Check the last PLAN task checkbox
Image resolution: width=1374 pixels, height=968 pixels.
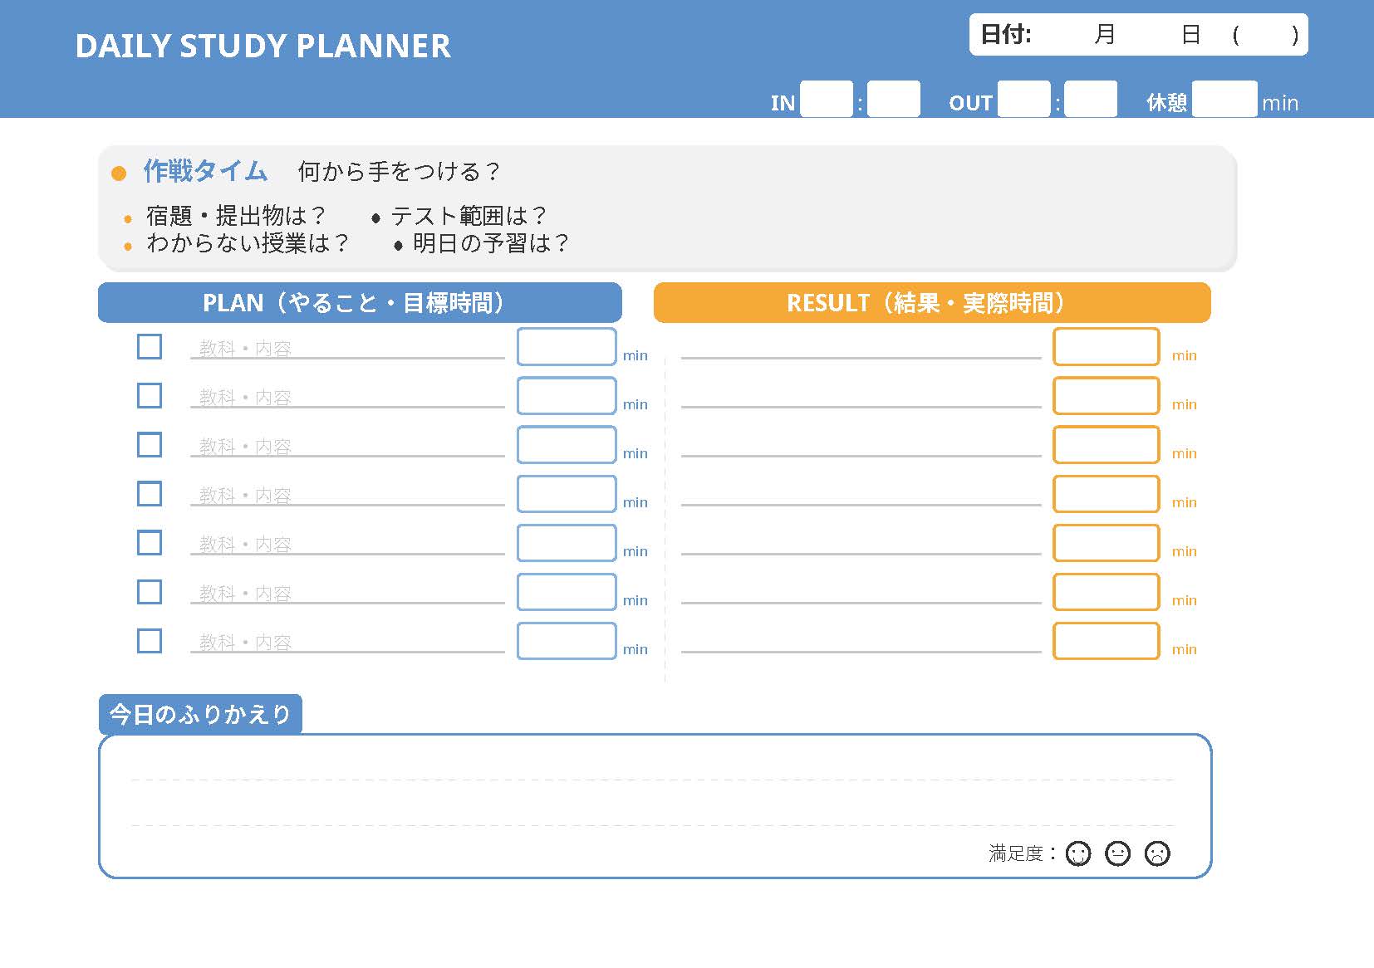[x=150, y=641]
